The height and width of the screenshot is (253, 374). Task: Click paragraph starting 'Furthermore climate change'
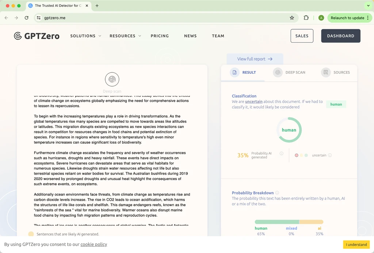coord(111,168)
